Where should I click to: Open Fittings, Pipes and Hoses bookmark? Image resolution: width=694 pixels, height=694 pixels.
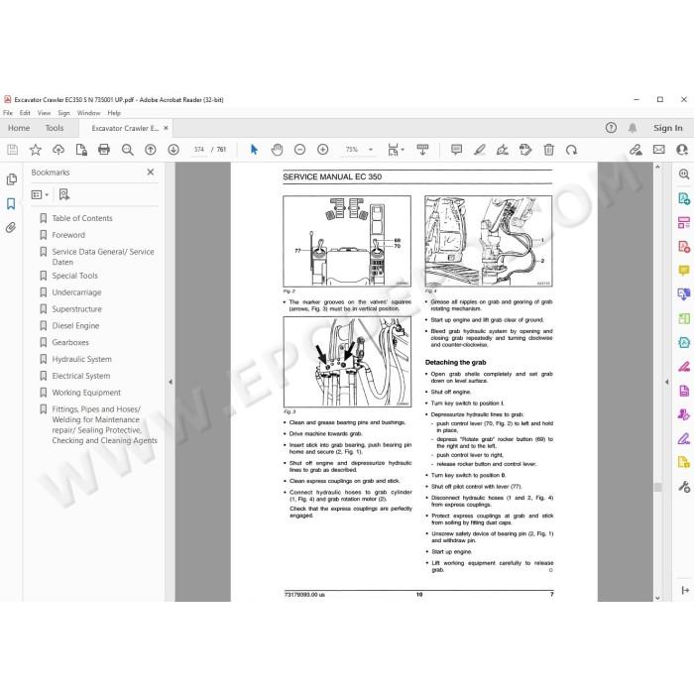104,425
